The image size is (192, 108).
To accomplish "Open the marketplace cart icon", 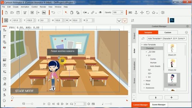I will click(x=25, y=13).
